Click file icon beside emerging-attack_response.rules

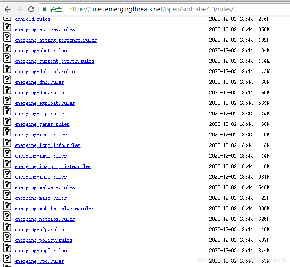[7, 37]
